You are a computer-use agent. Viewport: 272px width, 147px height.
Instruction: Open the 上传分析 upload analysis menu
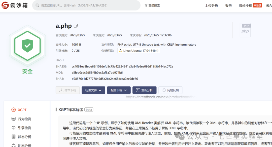click(211, 5)
